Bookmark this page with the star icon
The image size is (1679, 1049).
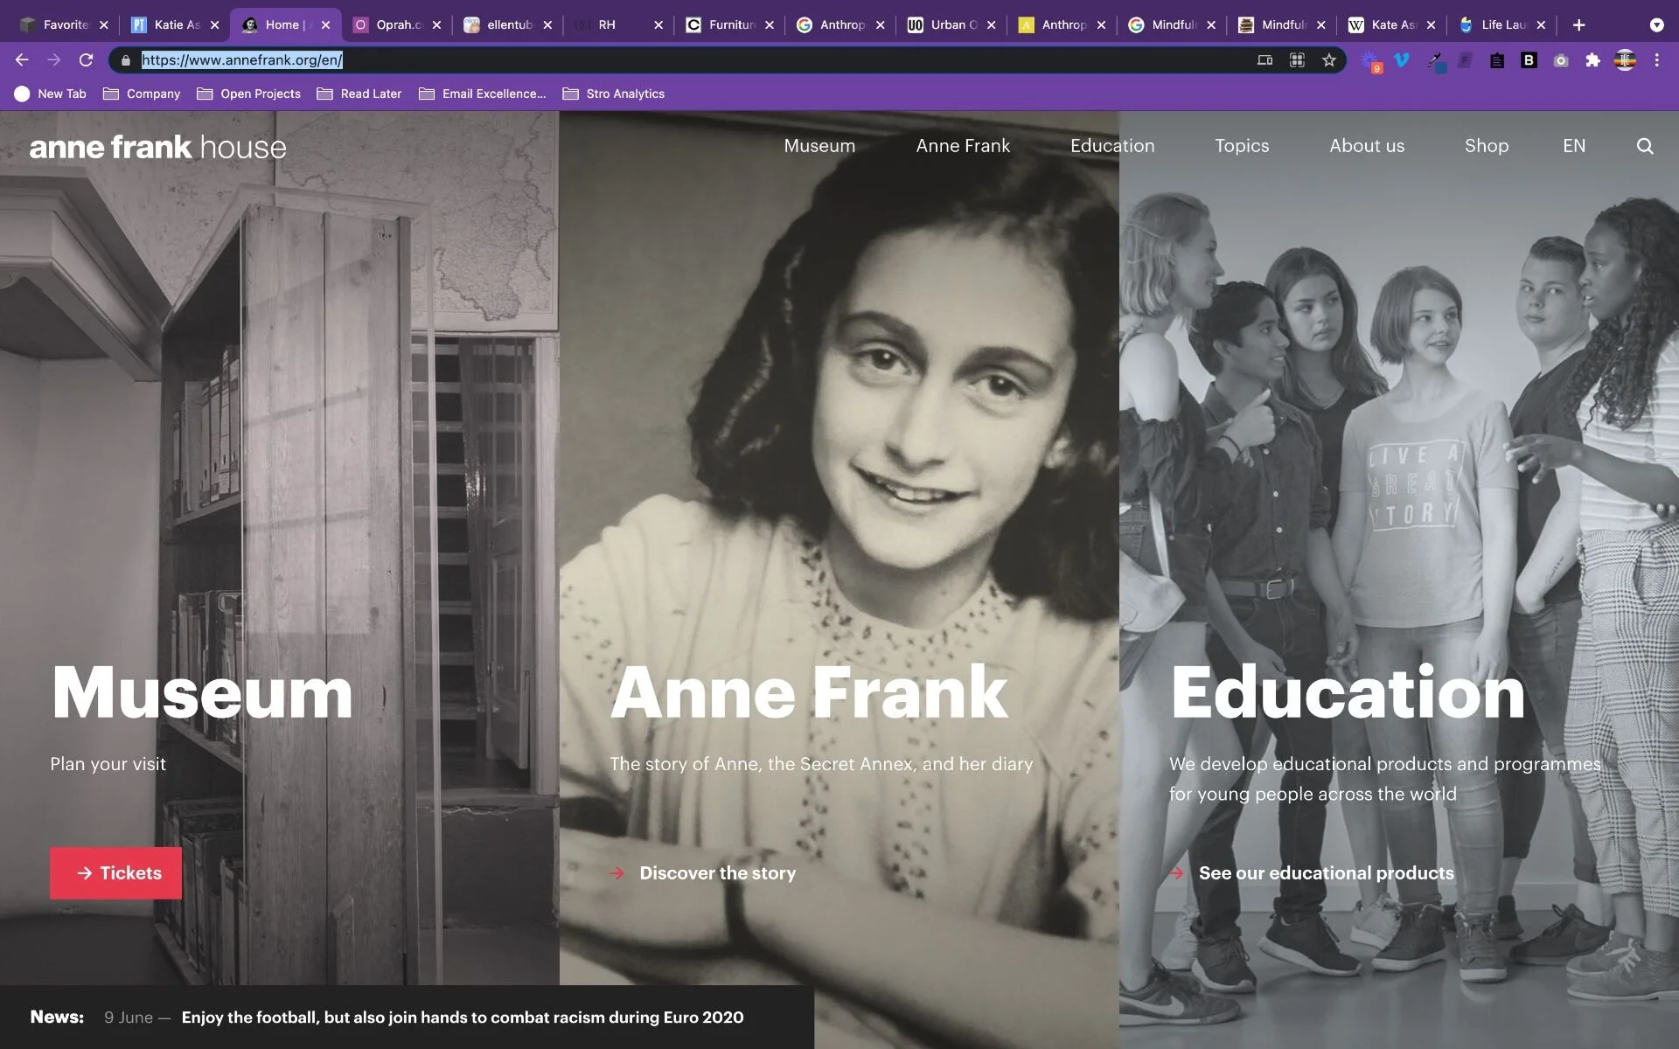[x=1328, y=60]
